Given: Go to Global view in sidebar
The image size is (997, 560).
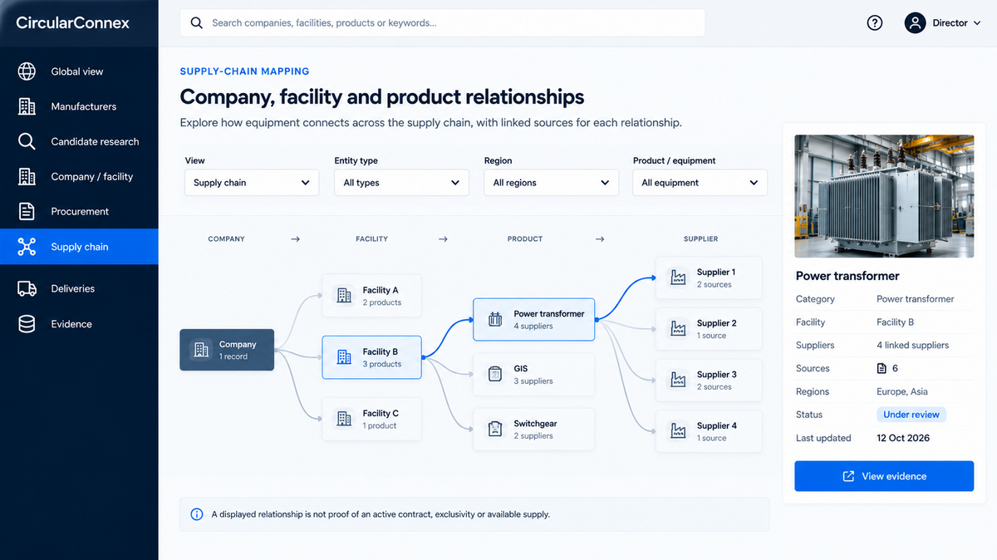Looking at the screenshot, I should (x=79, y=71).
